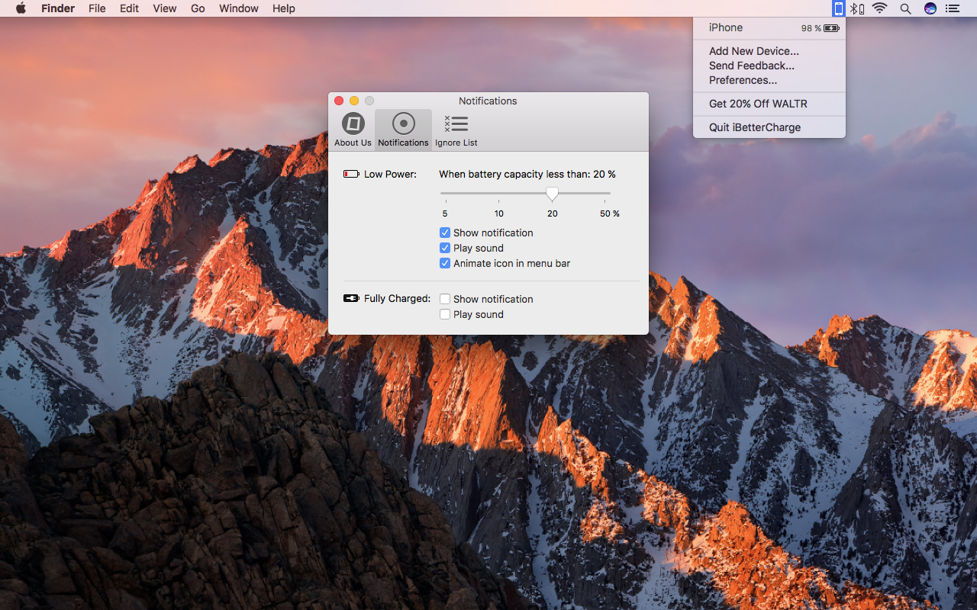
Task: Click the Low Power battery icon
Action: pos(351,174)
